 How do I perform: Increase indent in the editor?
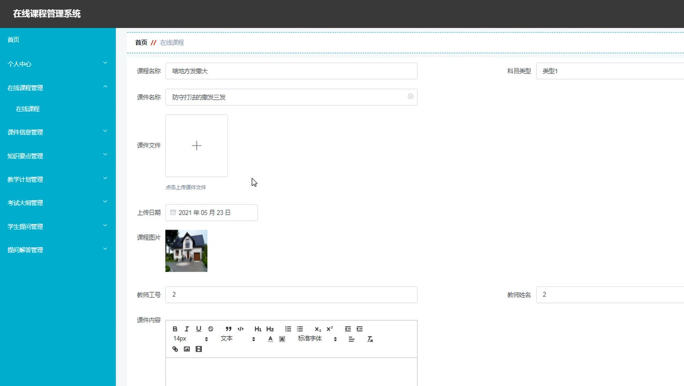coord(360,329)
